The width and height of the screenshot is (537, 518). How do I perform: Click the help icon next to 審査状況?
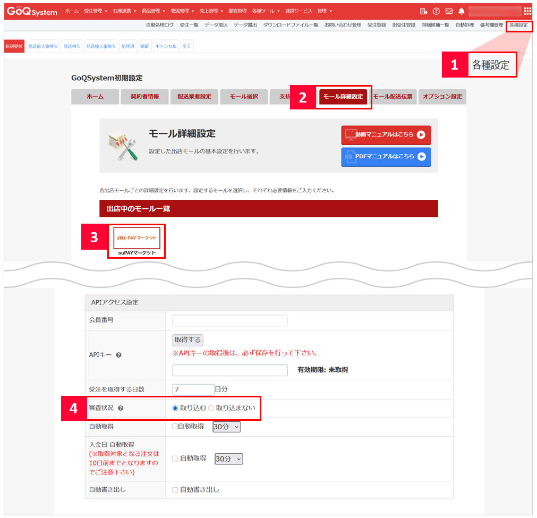click(121, 408)
